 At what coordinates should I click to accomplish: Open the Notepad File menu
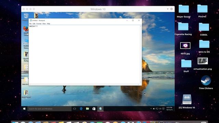tap(30, 24)
